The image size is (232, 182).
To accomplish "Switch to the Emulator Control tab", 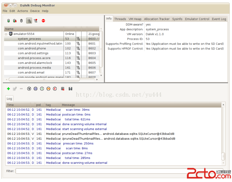I will coord(197,19).
